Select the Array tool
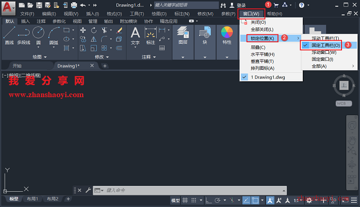The image size is (360, 207). click(x=104, y=48)
